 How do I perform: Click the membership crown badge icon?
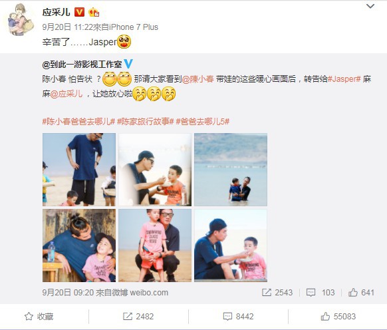(94, 12)
